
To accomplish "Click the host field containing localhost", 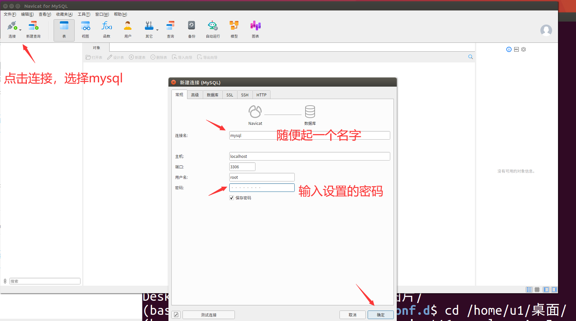I will coord(309,156).
